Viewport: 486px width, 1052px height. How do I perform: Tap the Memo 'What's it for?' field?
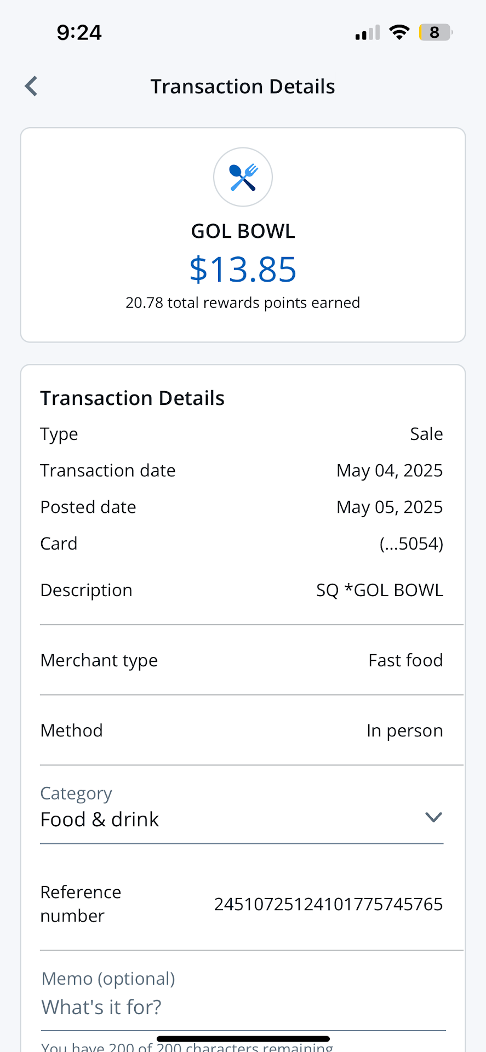click(243, 1007)
